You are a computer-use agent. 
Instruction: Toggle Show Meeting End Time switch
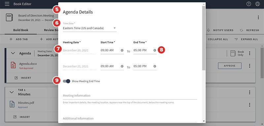[x=67, y=81]
